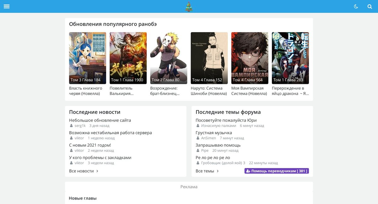Expand Все новости with its chevron
The width and height of the screenshot is (378, 204).
point(97,171)
